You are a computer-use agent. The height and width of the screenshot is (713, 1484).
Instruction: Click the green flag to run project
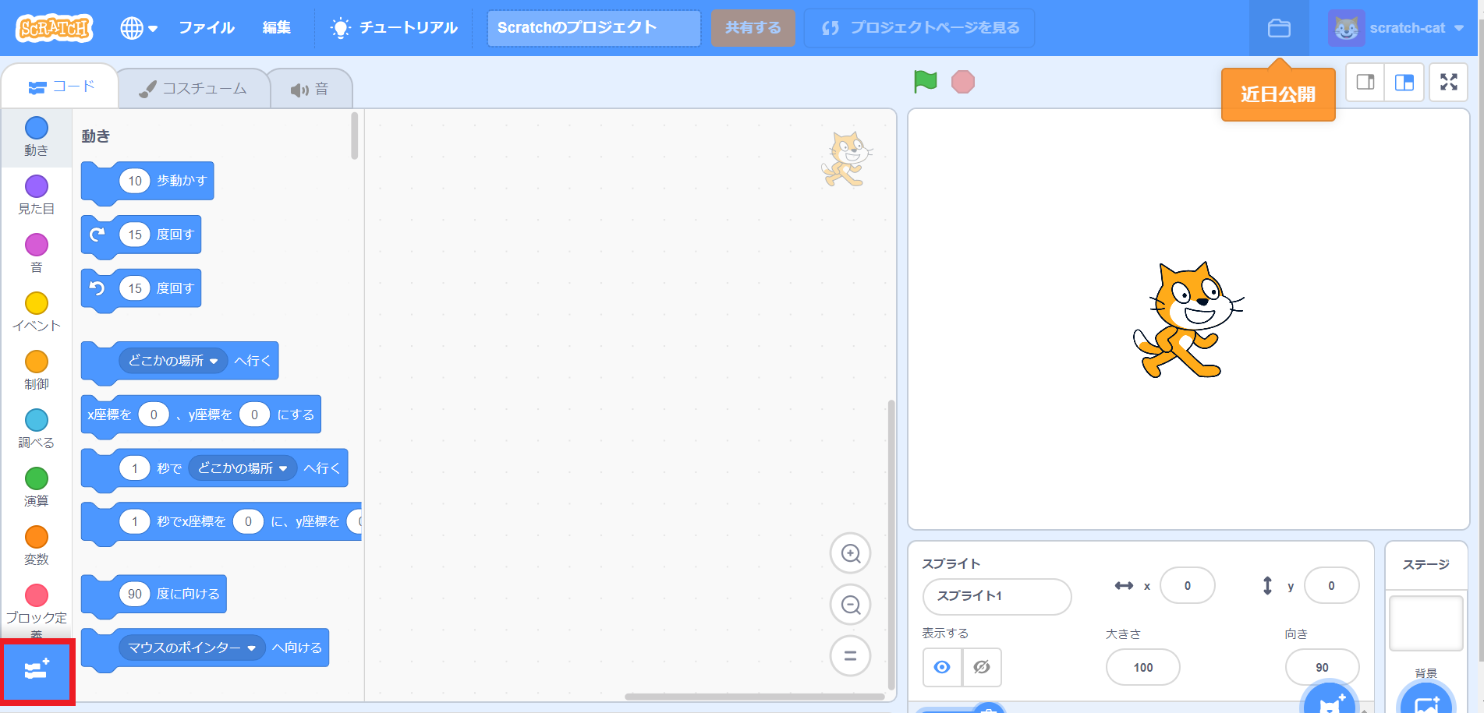924,80
